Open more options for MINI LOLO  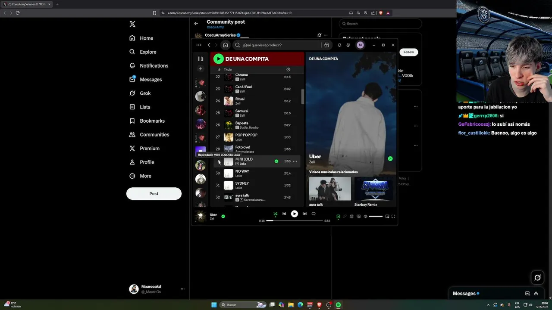(x=295, y=161)
